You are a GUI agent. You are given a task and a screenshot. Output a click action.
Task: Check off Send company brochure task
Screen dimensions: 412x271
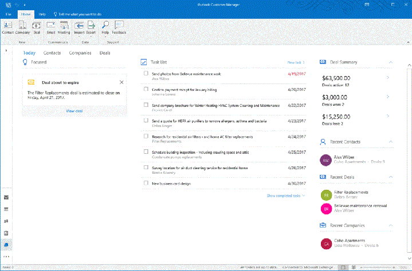point(146,105)
